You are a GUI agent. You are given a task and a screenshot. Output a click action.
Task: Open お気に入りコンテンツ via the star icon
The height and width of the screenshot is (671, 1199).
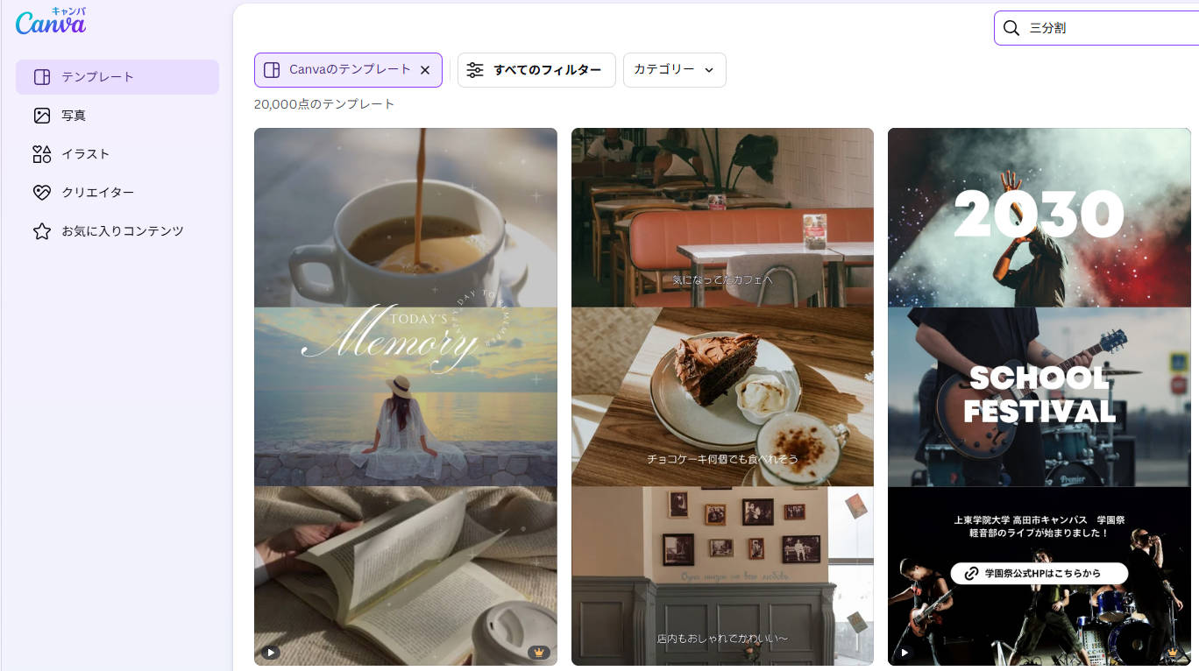coord(41,230)
